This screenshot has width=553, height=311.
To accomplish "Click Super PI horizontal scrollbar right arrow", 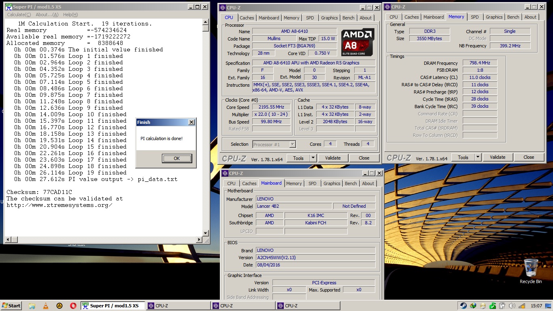I will 199,240.
